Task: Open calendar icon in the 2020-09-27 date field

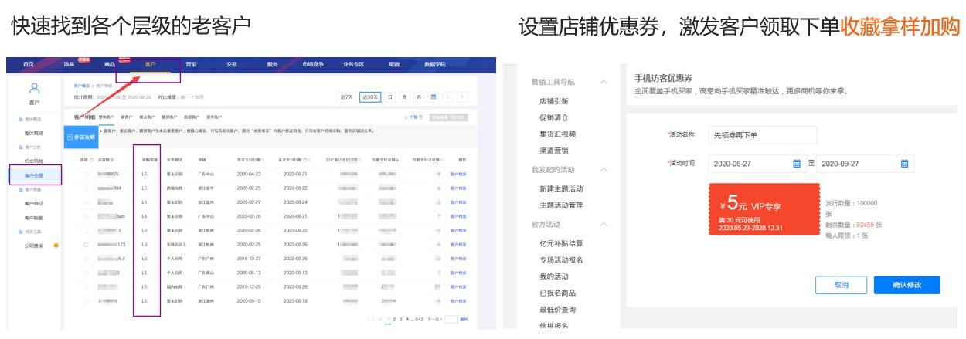Action: pyautogui.click(x=904, y=164)
